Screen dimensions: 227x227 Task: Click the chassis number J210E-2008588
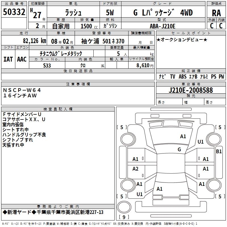coord(190,90)
